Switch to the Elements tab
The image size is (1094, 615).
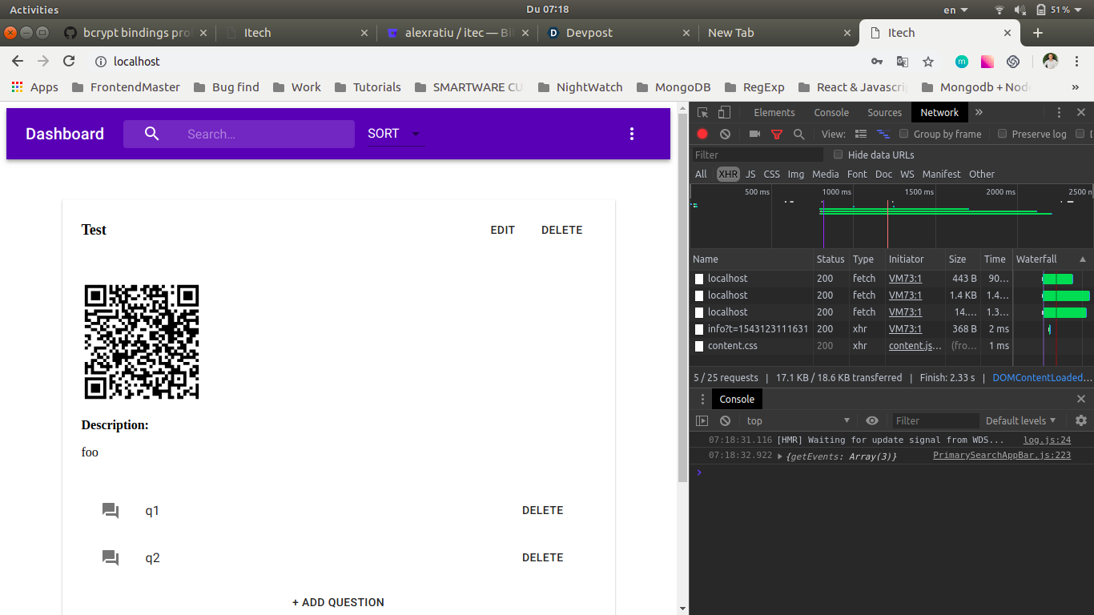coord(774,113)
